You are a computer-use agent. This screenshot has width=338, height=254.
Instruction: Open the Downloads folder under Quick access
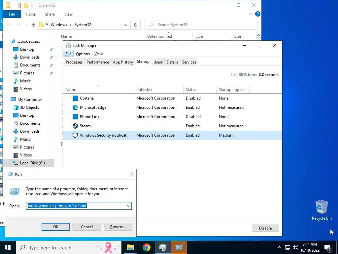[30, 57]
